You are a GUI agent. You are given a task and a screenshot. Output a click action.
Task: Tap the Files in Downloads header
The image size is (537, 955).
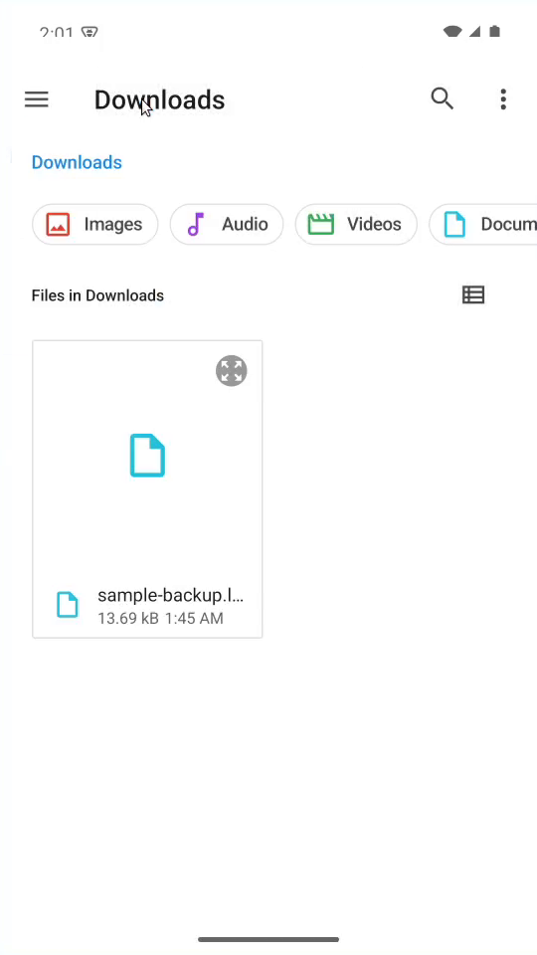98,295
